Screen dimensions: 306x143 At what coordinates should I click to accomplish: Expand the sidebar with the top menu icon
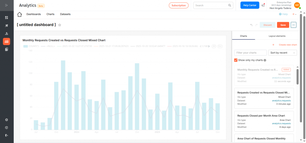[7, 5]
